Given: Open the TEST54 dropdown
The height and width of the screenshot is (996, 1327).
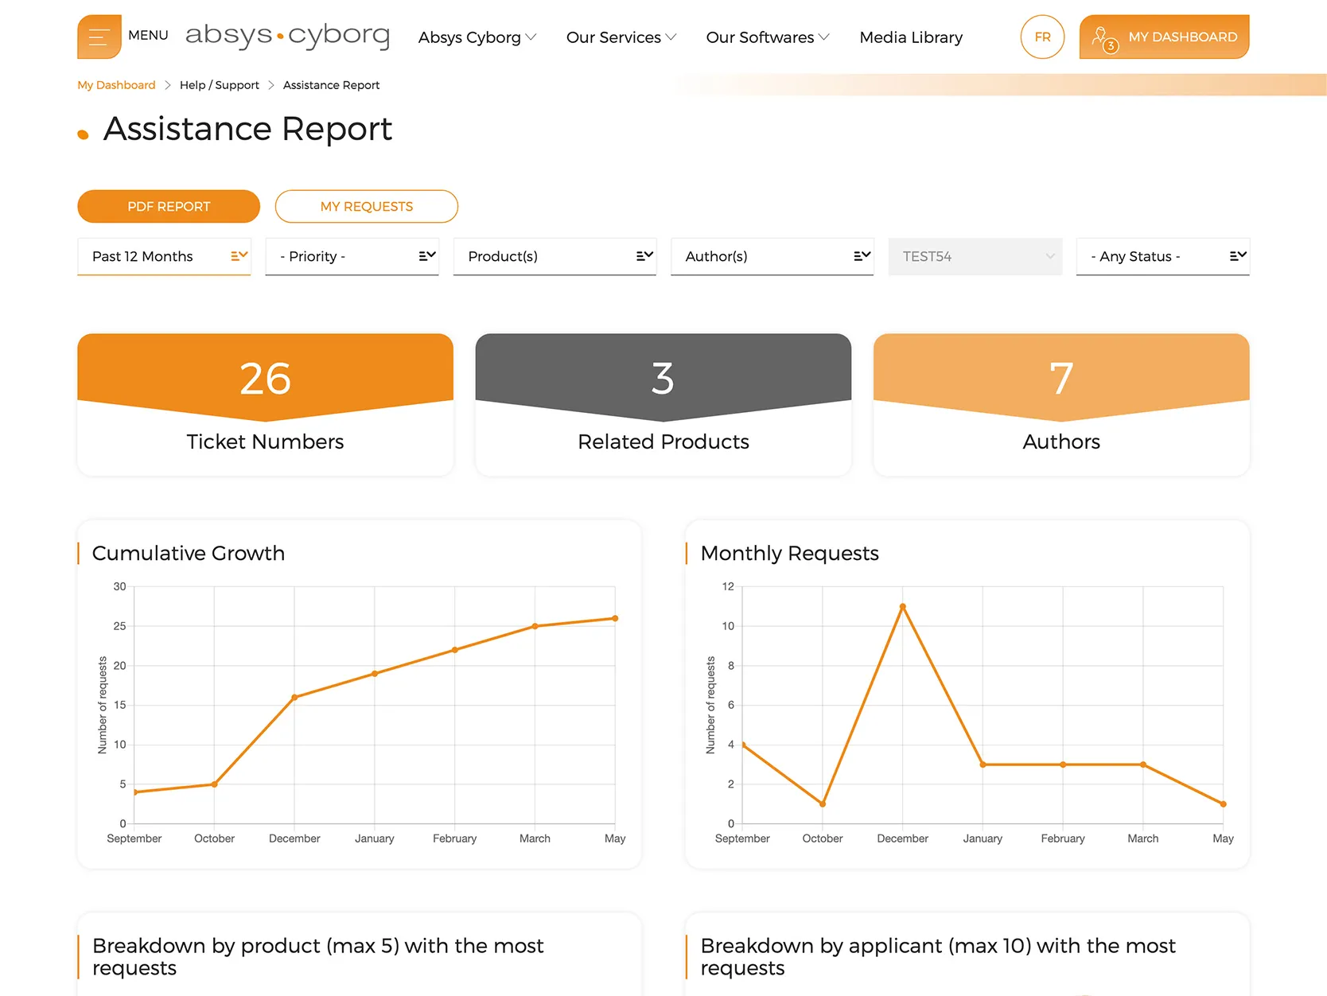Looking at the screenshot, I should point(975,256).
